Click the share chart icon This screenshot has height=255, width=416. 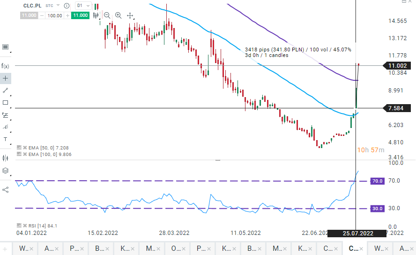(5, 190)
